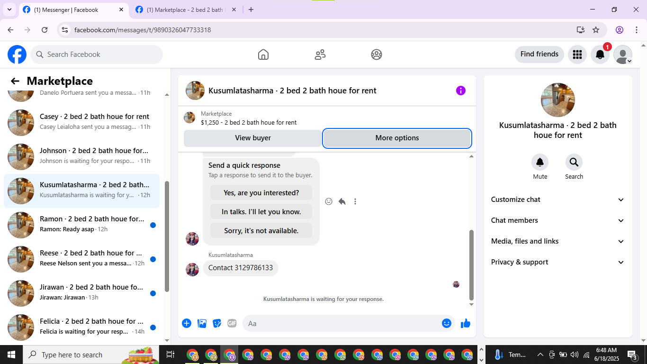The height and width of the screenshot is (364, 647).
Task: Click the View buyer button
Action: coord(253,138)
